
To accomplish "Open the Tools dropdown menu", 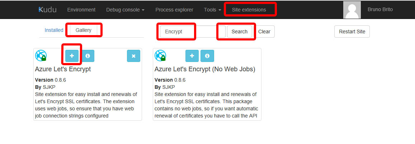I will 212,10.
